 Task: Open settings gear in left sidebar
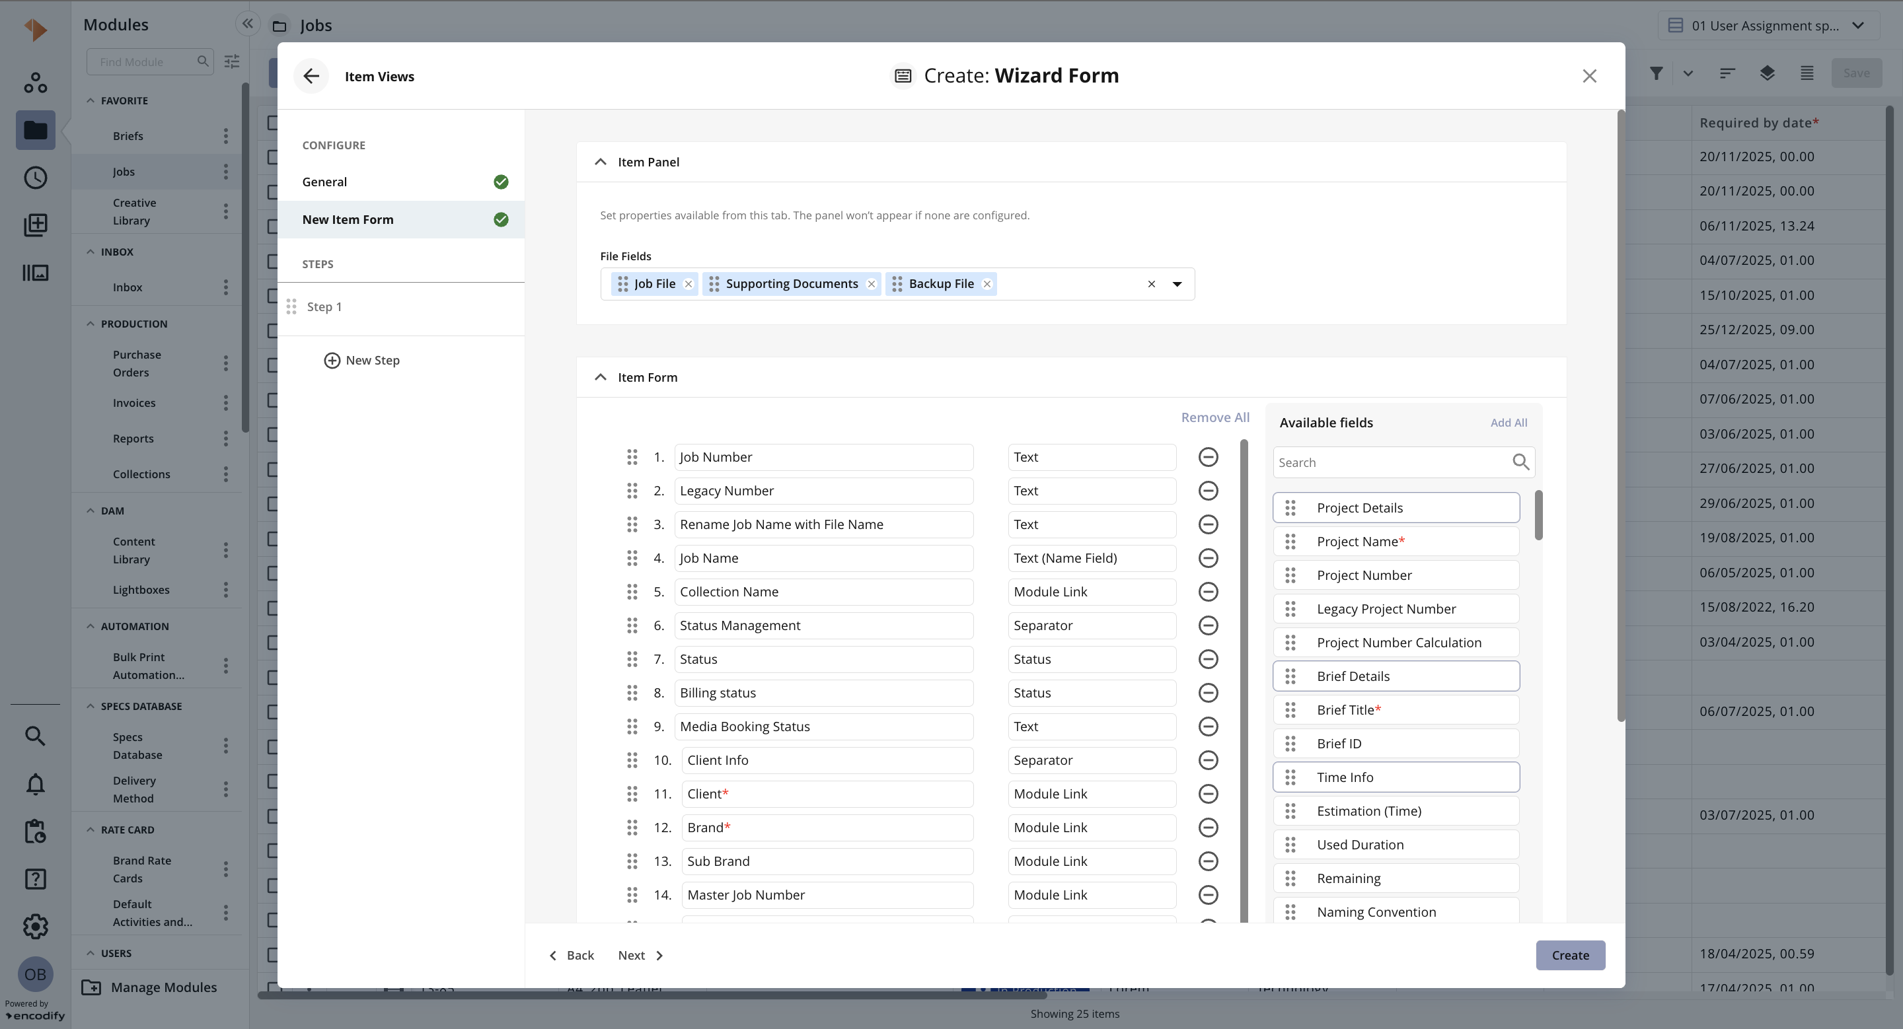pyautogui.click(x=36, y=927)
